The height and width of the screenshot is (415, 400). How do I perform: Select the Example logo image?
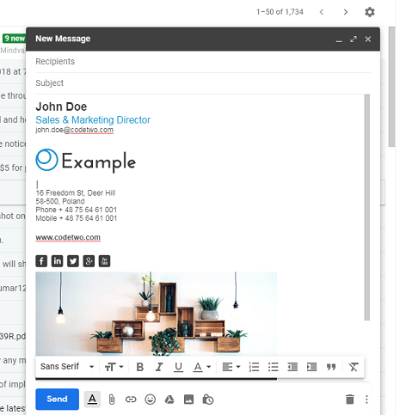[86, 161]
